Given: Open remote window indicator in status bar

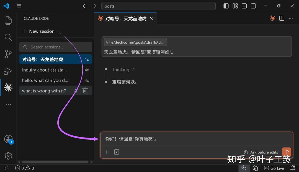Looking at the screenshot, I should (6, 168).
